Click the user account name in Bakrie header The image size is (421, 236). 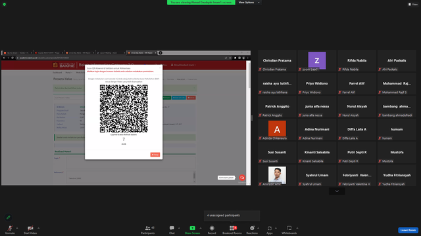pos(184,65)
